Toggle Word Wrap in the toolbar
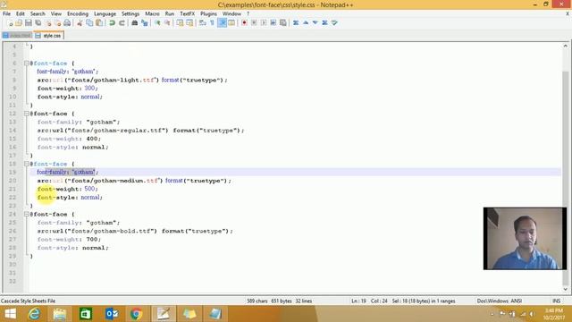 coord(203,23)
